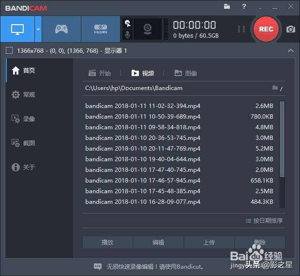Expand screen recording mode dropdown arrow

click(x=38, y=29)
